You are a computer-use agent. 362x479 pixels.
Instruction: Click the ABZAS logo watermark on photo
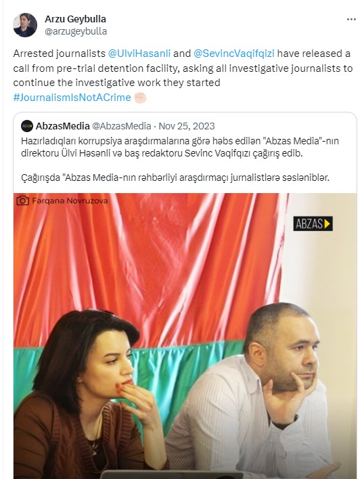[313, 224]
